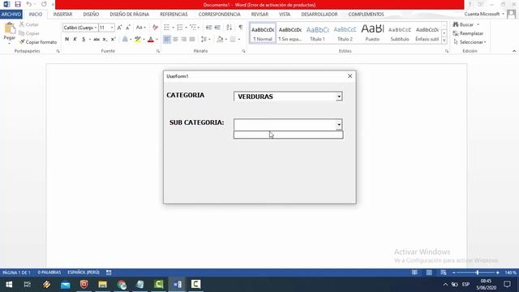This screenshot has width=519, height=292.
Task: Toggle strikethrough abc formatting
Action: click(97, 40)
